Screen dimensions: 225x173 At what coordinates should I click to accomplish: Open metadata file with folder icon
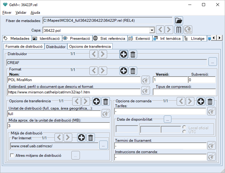[179, 21]
